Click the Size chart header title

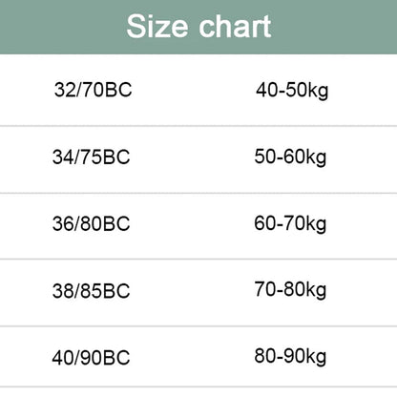pyautogui.click(x=198, y=27)
